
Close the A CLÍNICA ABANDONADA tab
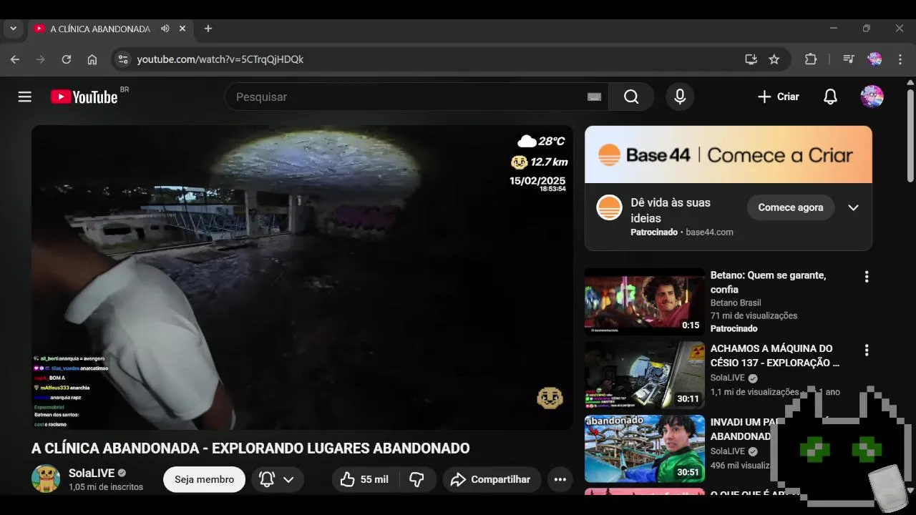pyautogui.click(x=182, y=29)
